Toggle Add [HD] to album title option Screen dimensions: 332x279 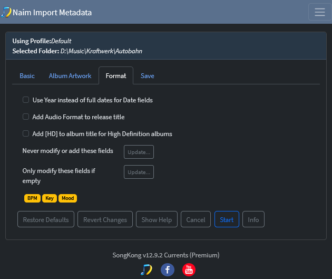[26, 133]
